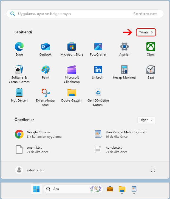Click the lavender bee search highlight
170x199 pixels.
[x=96, y=189]
